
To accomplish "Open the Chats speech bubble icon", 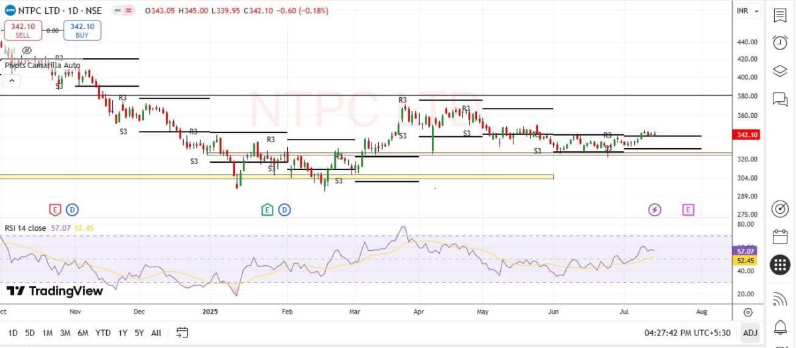I will click(779, 99).
